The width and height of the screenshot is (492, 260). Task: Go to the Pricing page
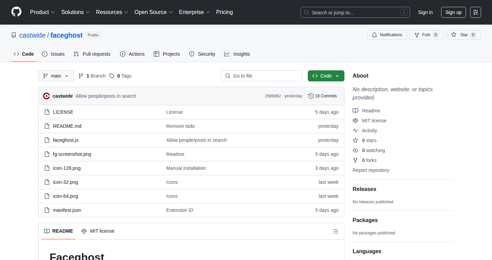click(x=224, y=12)
